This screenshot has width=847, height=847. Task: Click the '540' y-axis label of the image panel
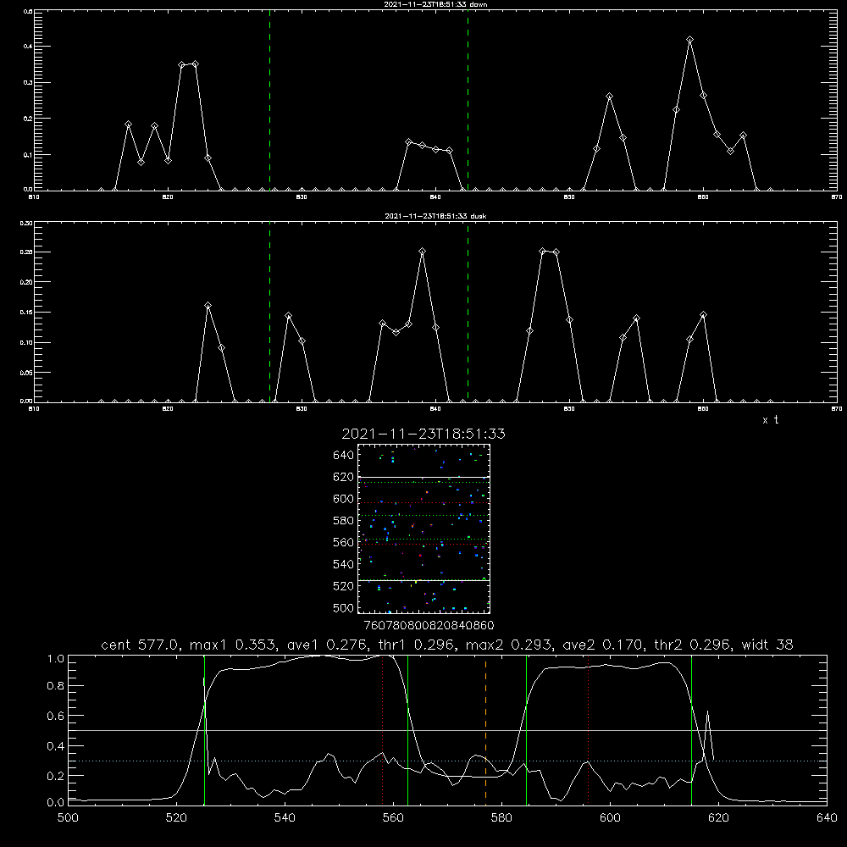click(344, 564)
